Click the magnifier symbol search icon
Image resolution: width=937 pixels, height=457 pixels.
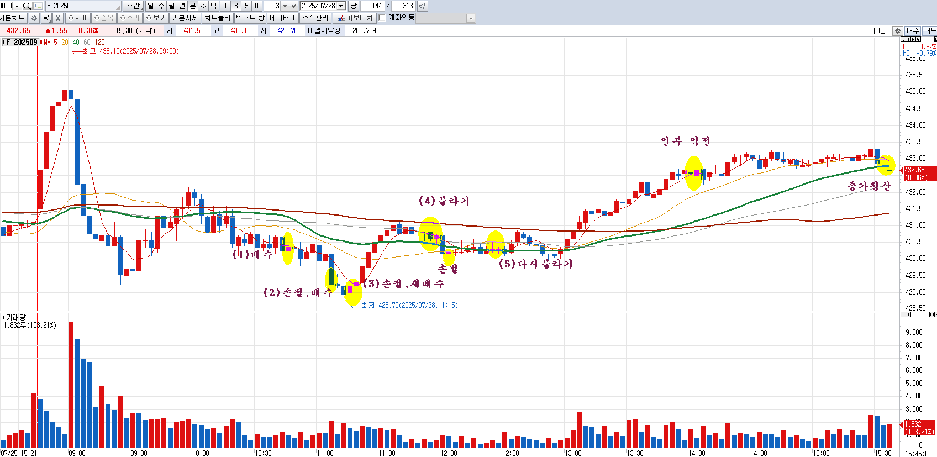[x=27, y=6]
